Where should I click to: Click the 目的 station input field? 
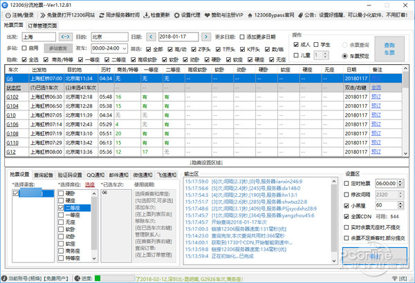(109, 37)
